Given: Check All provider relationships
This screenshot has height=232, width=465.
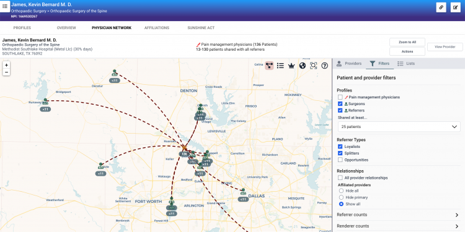Looking at the screenshot, I should (x=340, y=178).
